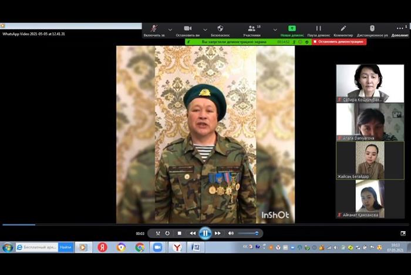The width and height of the screenshot is (411, 275).
Task: Select Жайсаң Бегайдар participant video thumbnail
Action: click(369, 160)
